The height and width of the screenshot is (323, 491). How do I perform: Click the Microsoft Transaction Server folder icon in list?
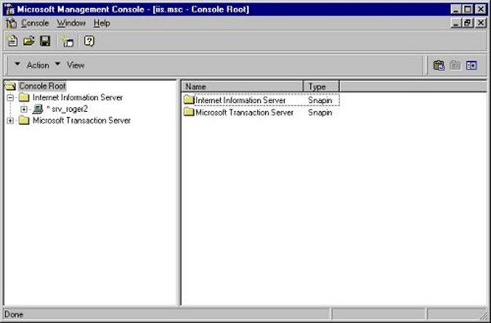(189, 112)
